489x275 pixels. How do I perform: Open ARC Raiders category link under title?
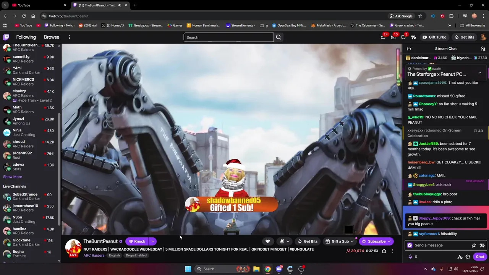click(x=94, y=256)
